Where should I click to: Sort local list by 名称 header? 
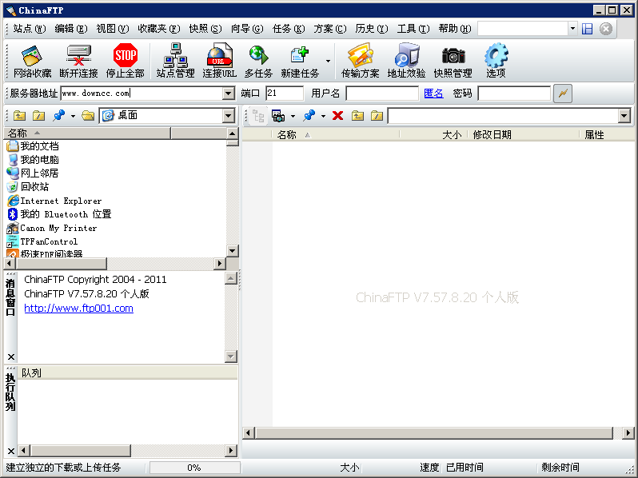point(87,133)
